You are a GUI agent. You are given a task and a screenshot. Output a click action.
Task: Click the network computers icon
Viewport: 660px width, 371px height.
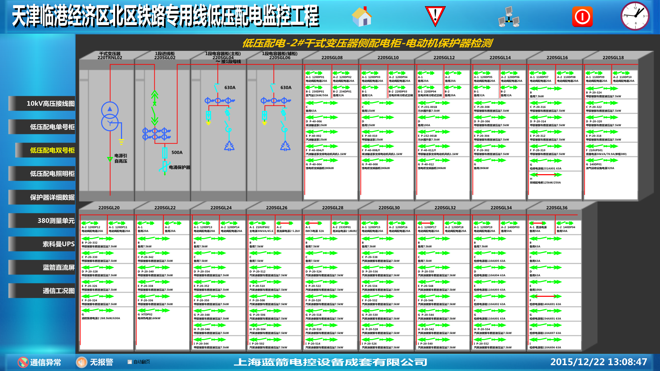coord(508,17)
